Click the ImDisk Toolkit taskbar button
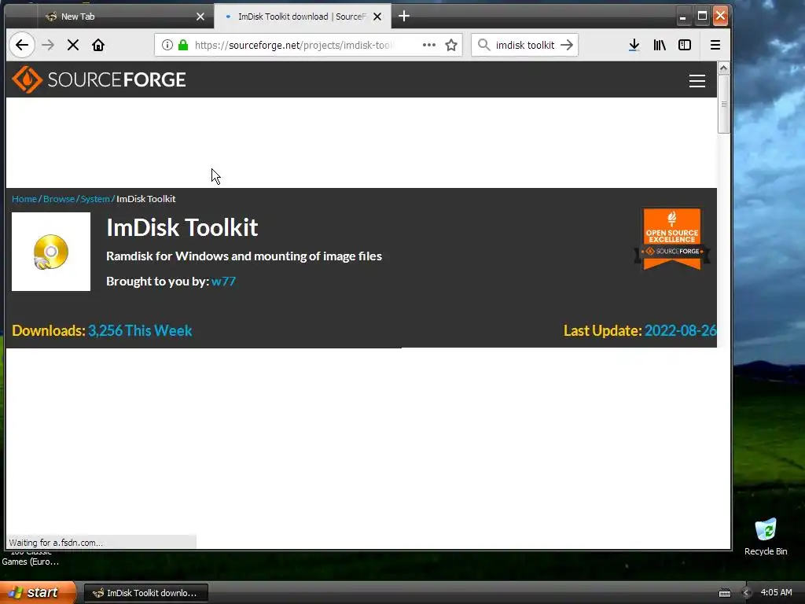Viewport: 805px width, 604px height. (145, 593)
